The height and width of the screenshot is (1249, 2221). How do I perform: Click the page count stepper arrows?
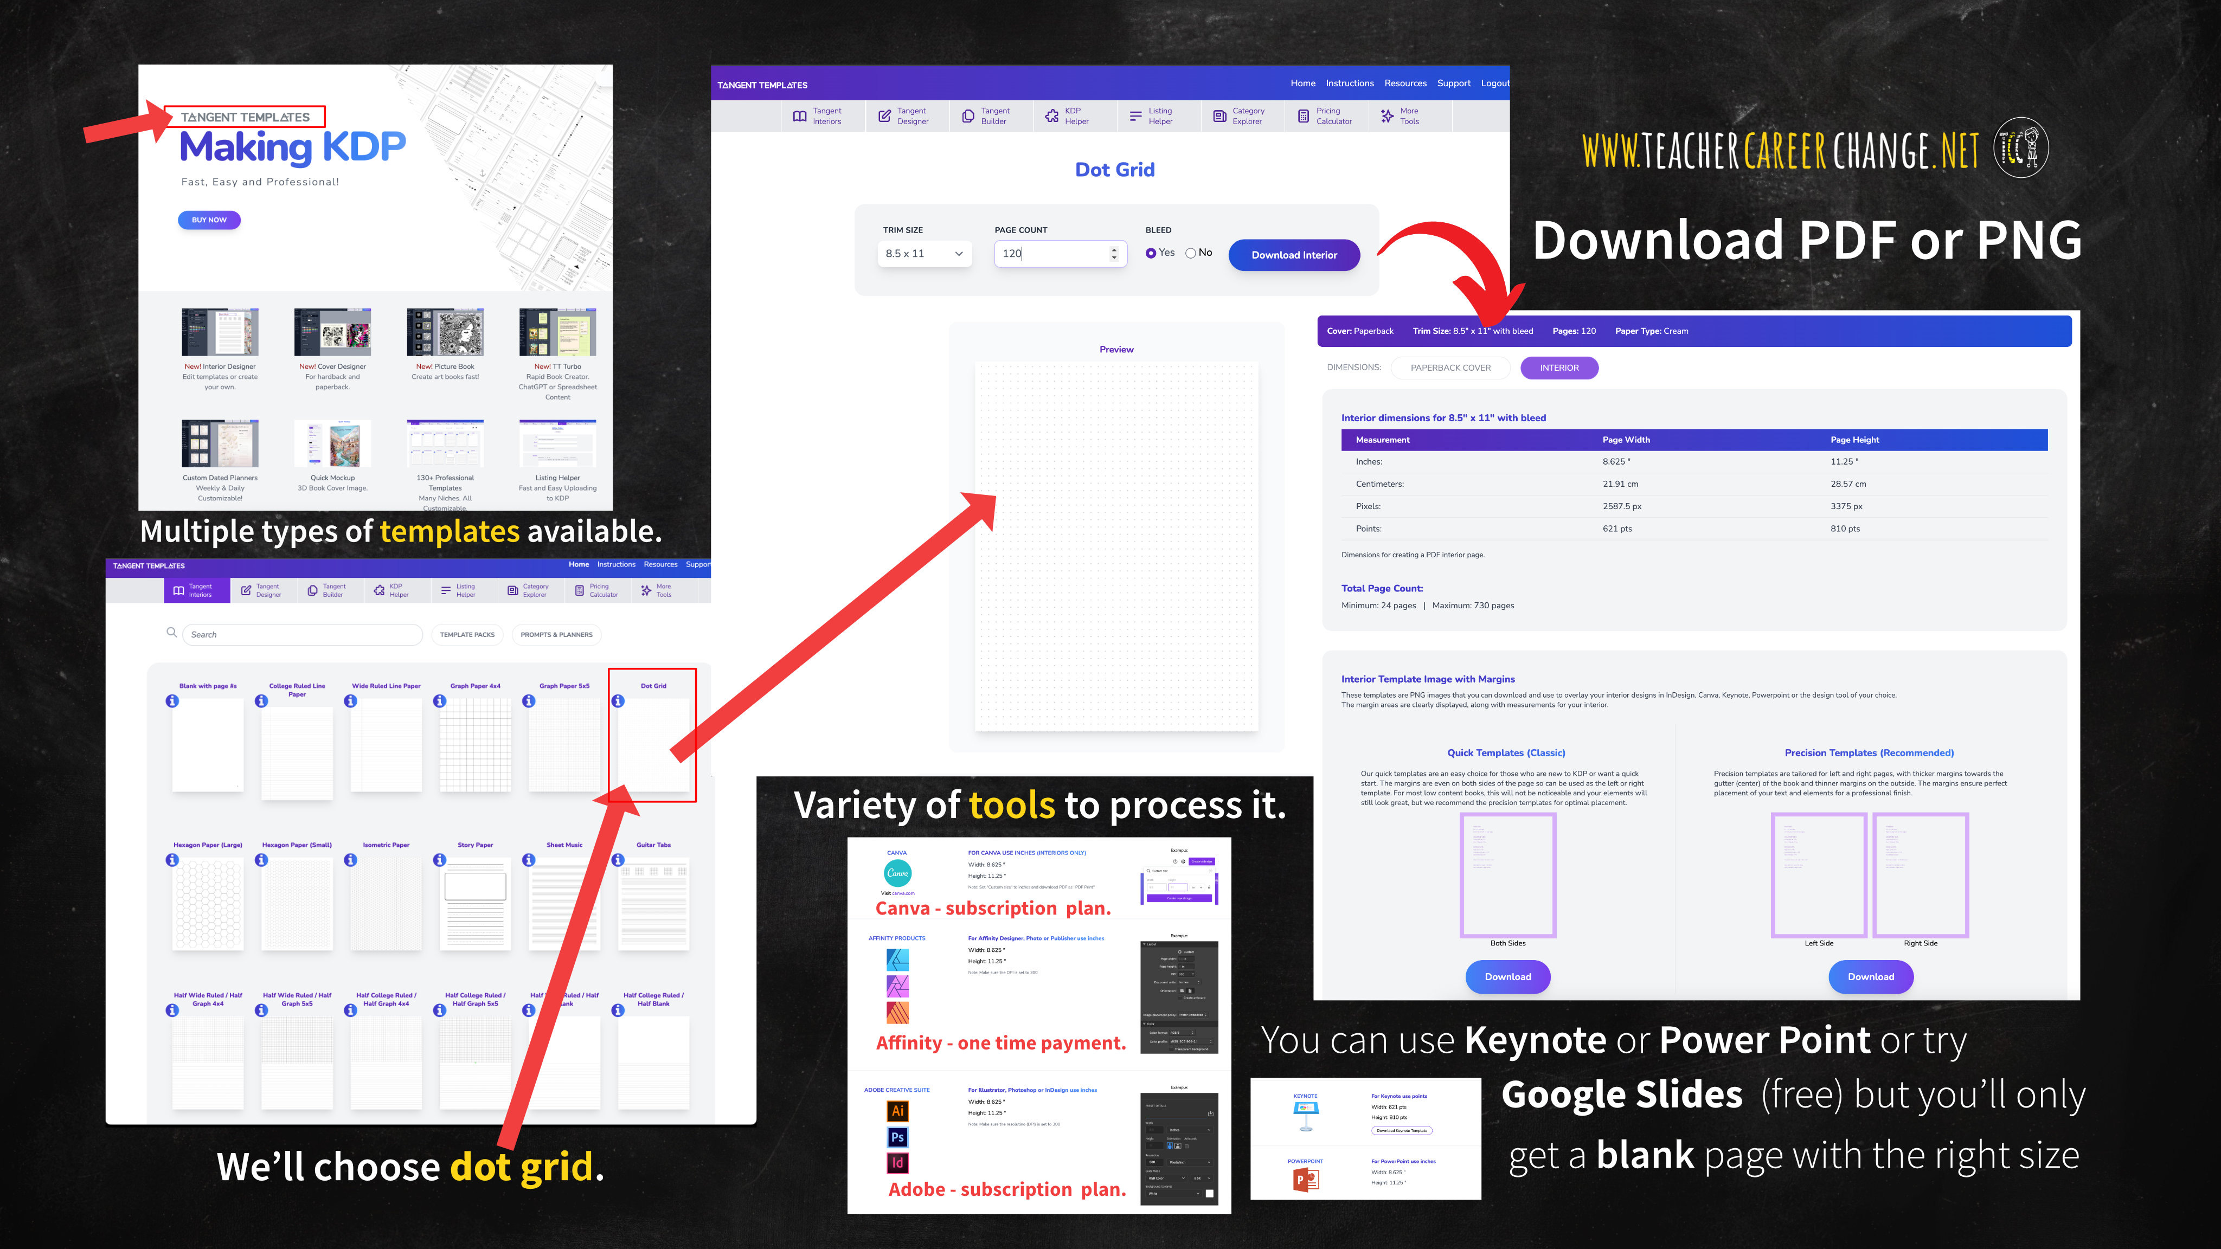[1114, 253]
